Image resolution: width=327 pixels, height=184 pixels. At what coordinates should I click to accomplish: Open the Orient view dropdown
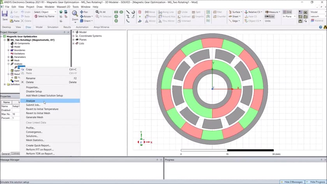[92, 21]
